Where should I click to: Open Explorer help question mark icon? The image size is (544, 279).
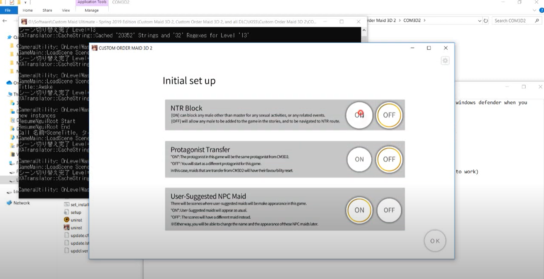[541, 10]
